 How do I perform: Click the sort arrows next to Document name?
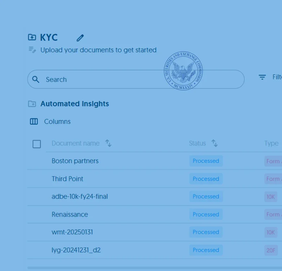[x=108, y=144]
